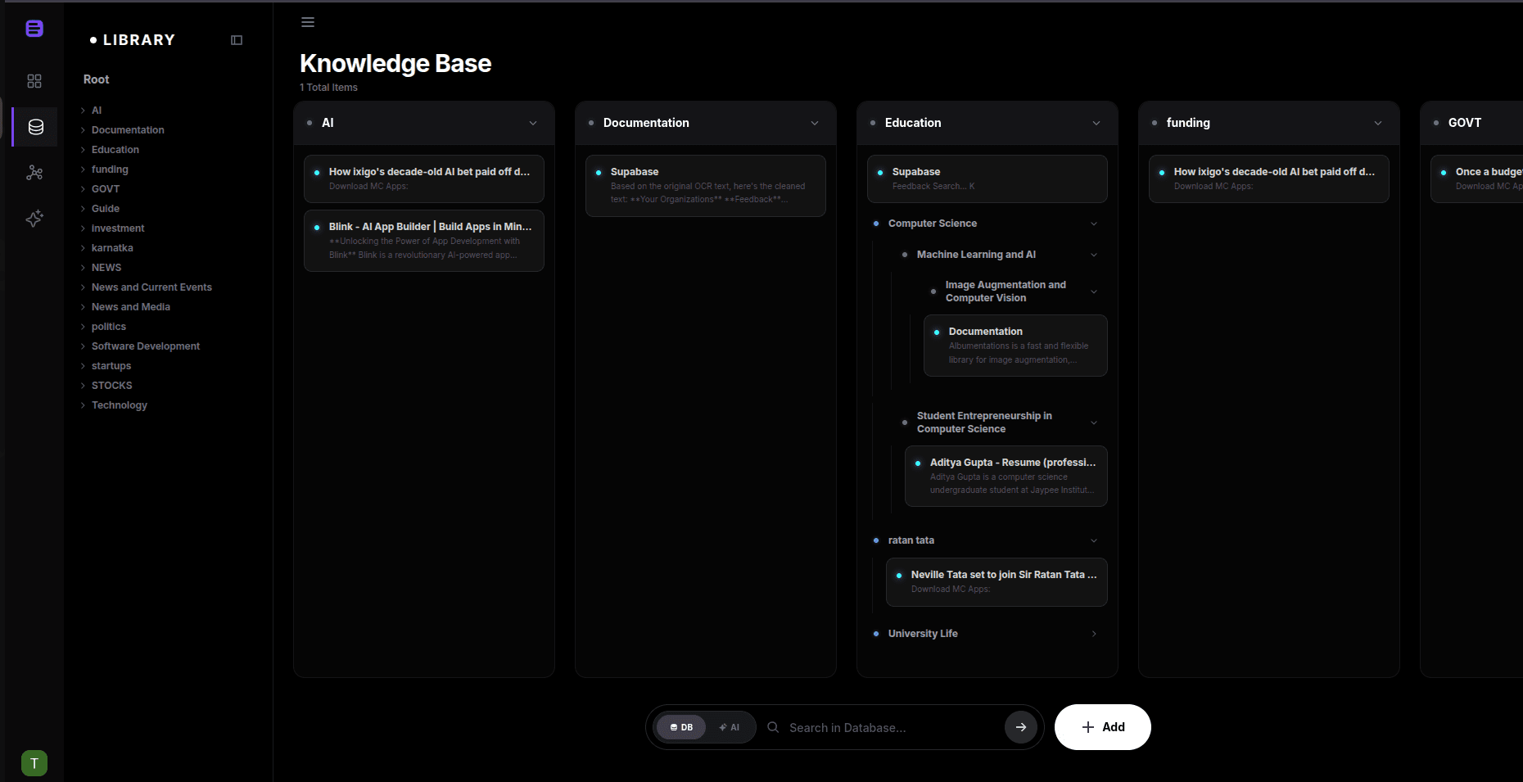Open the dashboard grid view icon
Viewport: 1523px width, 782px height.
(34, 81)
